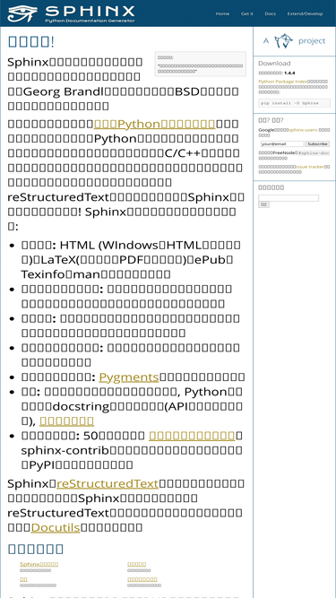Open the Python documentation link in the intro
Screen dimensions: 336x598
[x=155, y=125]
